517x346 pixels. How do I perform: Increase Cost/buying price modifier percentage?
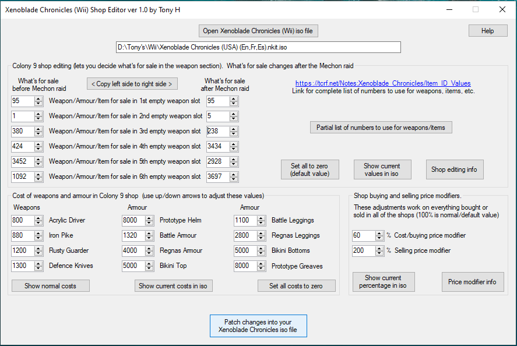point(379,234)
